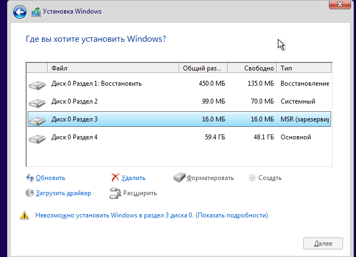Viewport: 356px width, 257px height.
Task: Sort by the Свободно column header
Action: pos(252,68)
